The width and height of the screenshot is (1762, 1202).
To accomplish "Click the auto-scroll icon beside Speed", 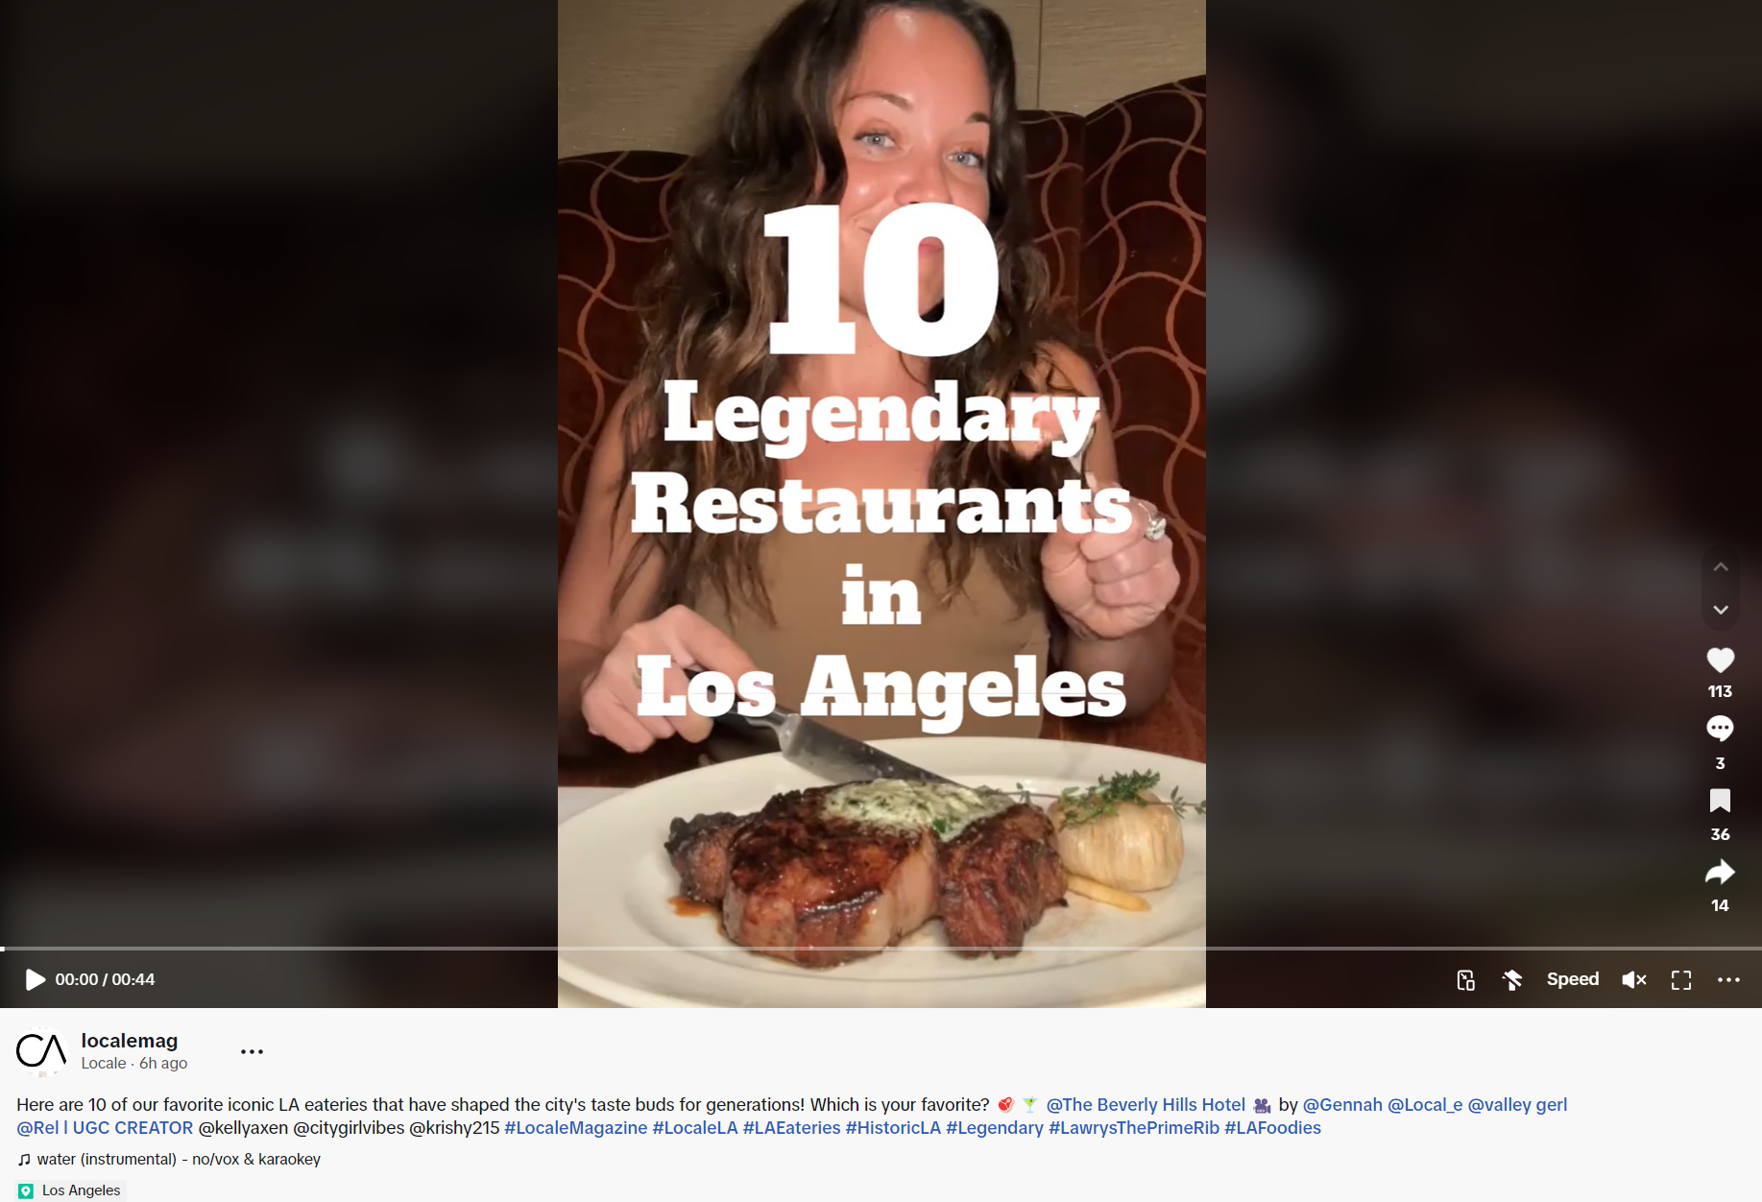I will coord(1512,979).
